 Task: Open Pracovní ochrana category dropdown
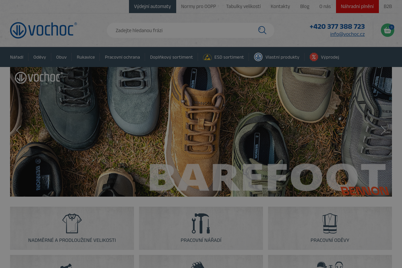[122, 57]
